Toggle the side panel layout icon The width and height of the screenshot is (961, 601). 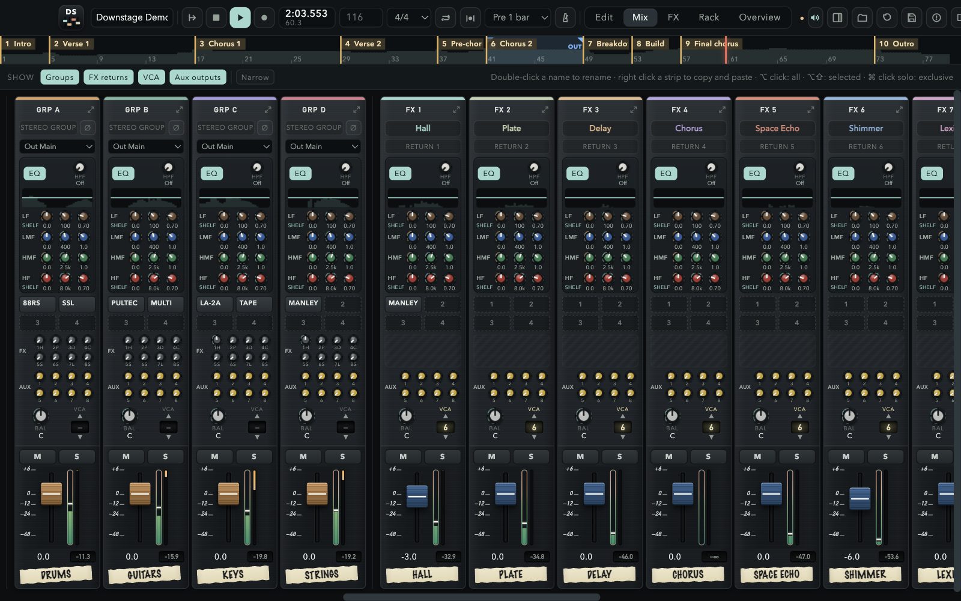[838, 17]
